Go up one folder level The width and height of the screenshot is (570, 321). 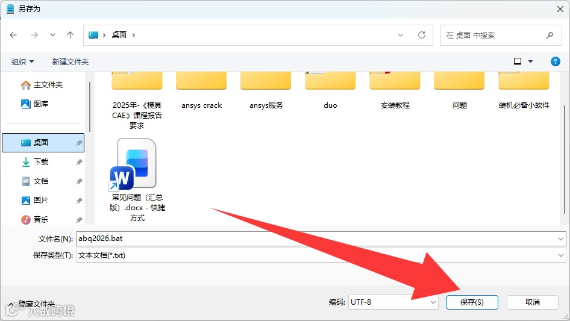[x=70, y=35]
